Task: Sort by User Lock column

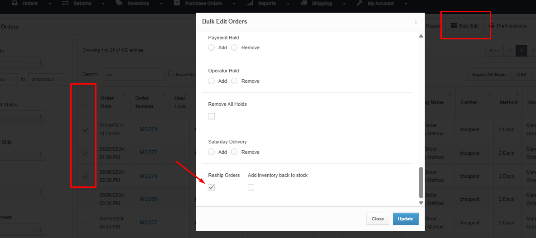Action: tap(180, 102)
